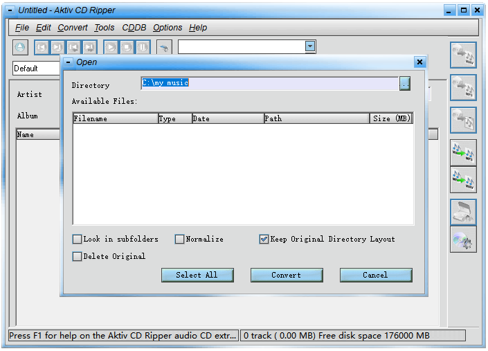Click the CD to MP3 rip icon
488x351 pixels.
click(463, 87)
